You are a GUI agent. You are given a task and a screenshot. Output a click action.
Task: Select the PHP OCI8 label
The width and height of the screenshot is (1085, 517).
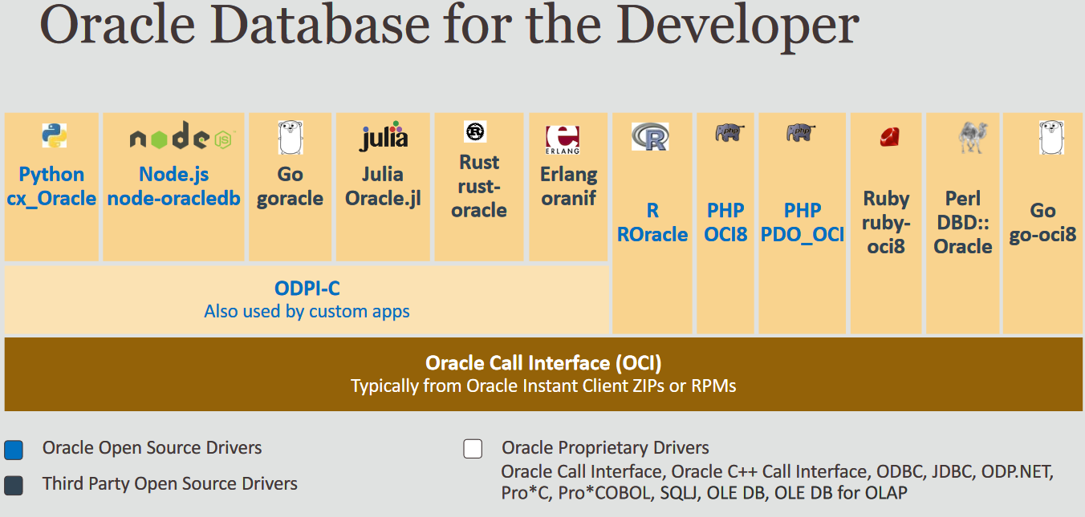click(725, 222)
